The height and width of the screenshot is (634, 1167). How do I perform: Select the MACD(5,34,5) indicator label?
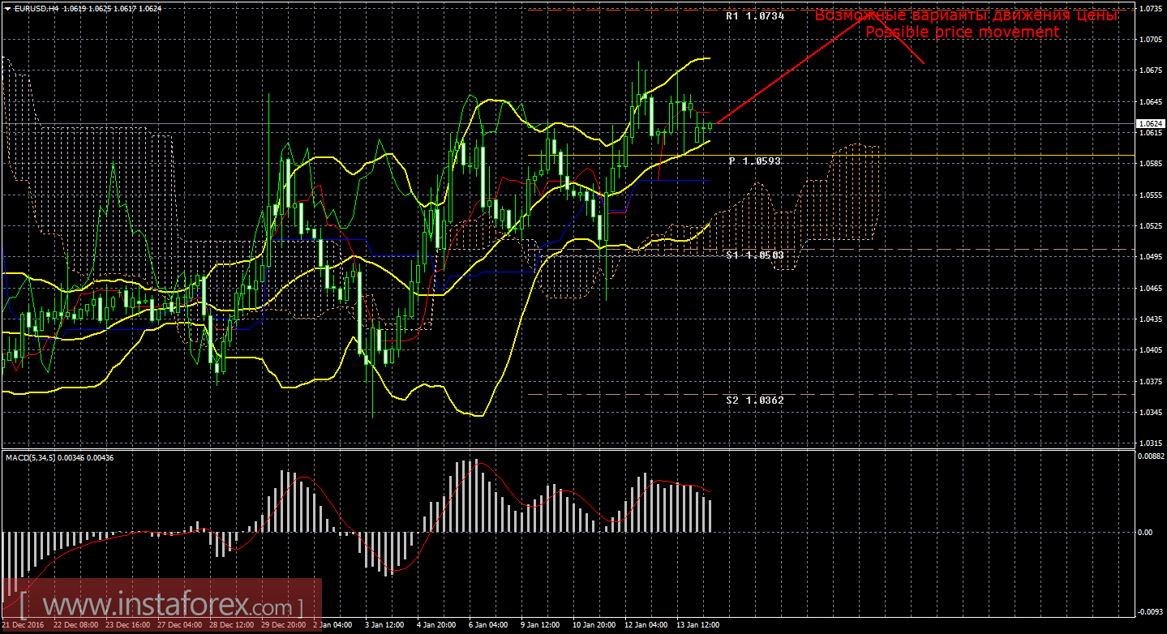32,458
